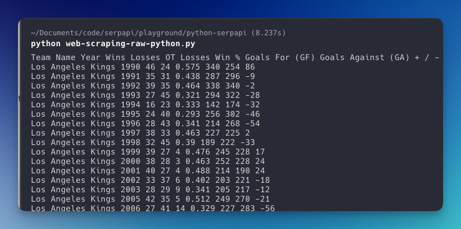Select the Los Angeles Kings 2003 row
Screen dimensions: 461x229
[x=150, y=189]
